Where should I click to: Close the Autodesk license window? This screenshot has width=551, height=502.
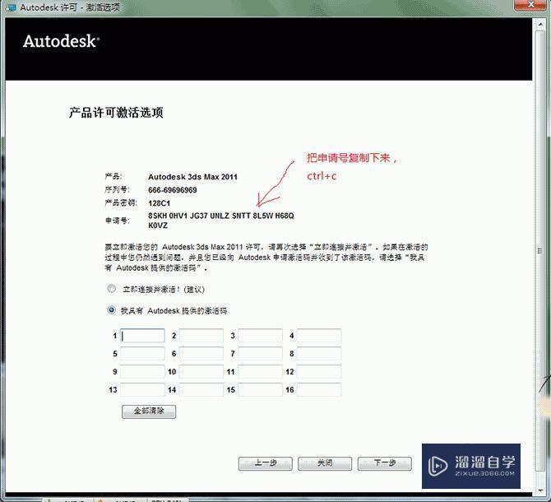[530, 5]
